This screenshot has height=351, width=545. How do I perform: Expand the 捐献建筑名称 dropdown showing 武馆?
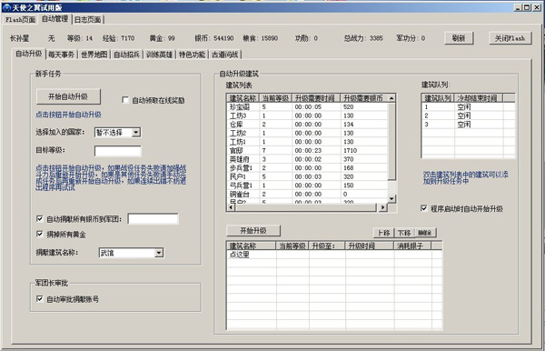point(159,253)
